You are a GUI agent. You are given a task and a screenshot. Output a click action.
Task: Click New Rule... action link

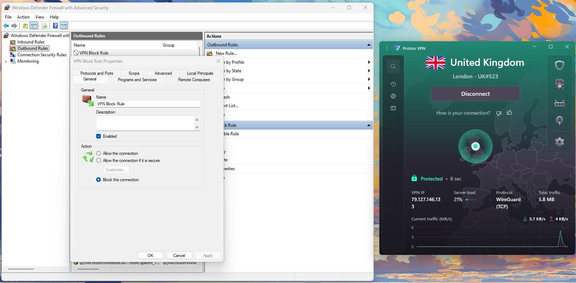pos(226,53)
